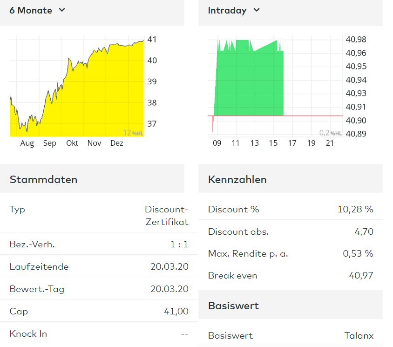Open the Talanx underlying link
Screen dimensions: 393x347
tap(359, 335)
